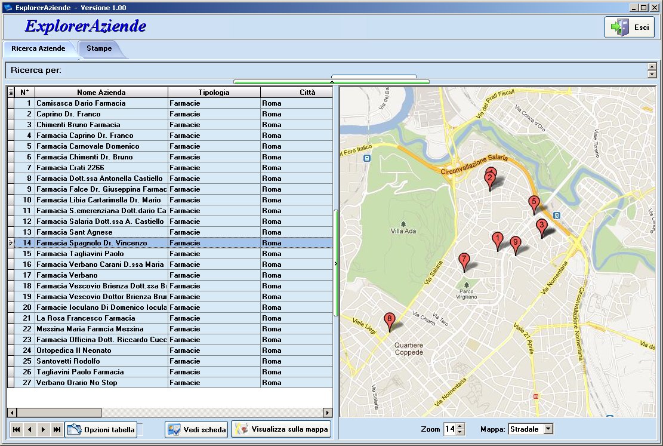Click Verbano Orario No Stop row
663x446 pixels.
click(x=170, y=383)
